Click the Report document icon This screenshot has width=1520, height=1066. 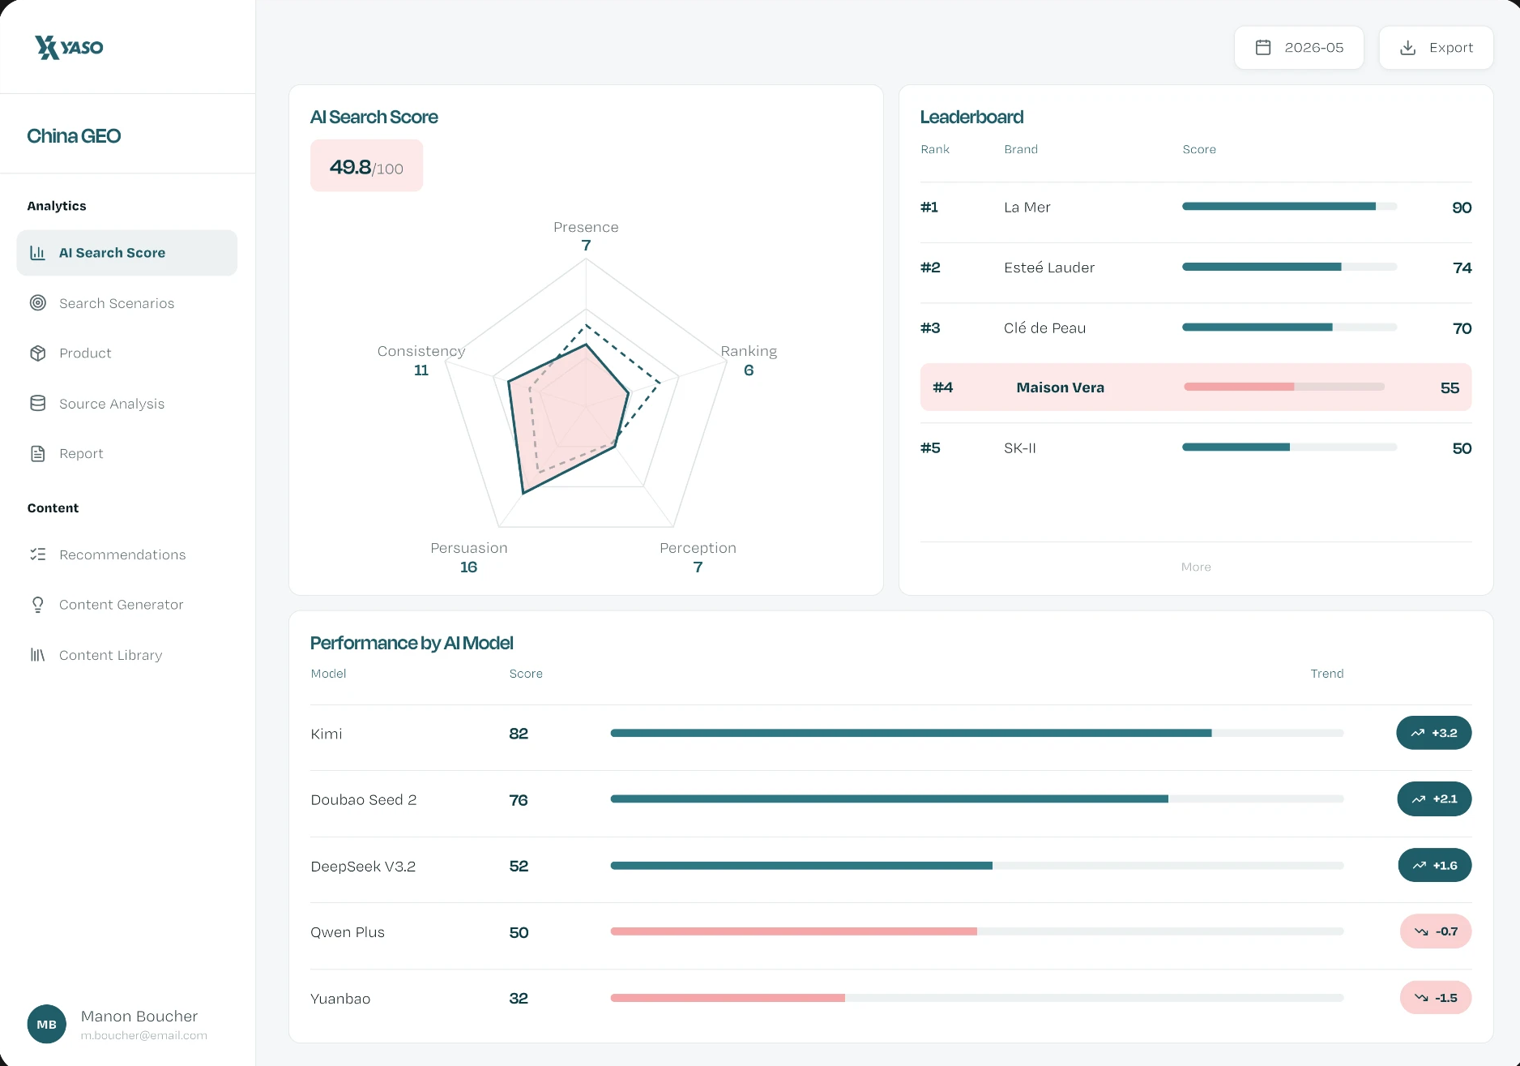click(x=37, y=454)
